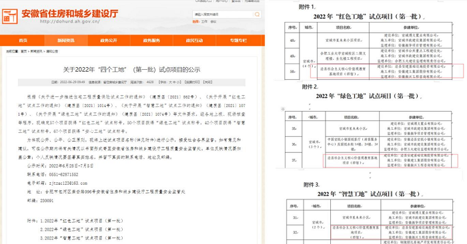The image size is (467, 244).
Task: Click the department logo emblem
Action: pyautogui.click(x=10, y=16)
